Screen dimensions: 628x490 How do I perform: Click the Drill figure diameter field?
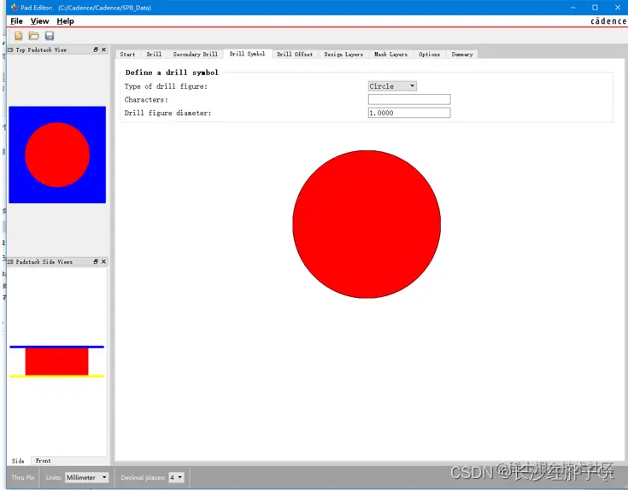[409, 113]
